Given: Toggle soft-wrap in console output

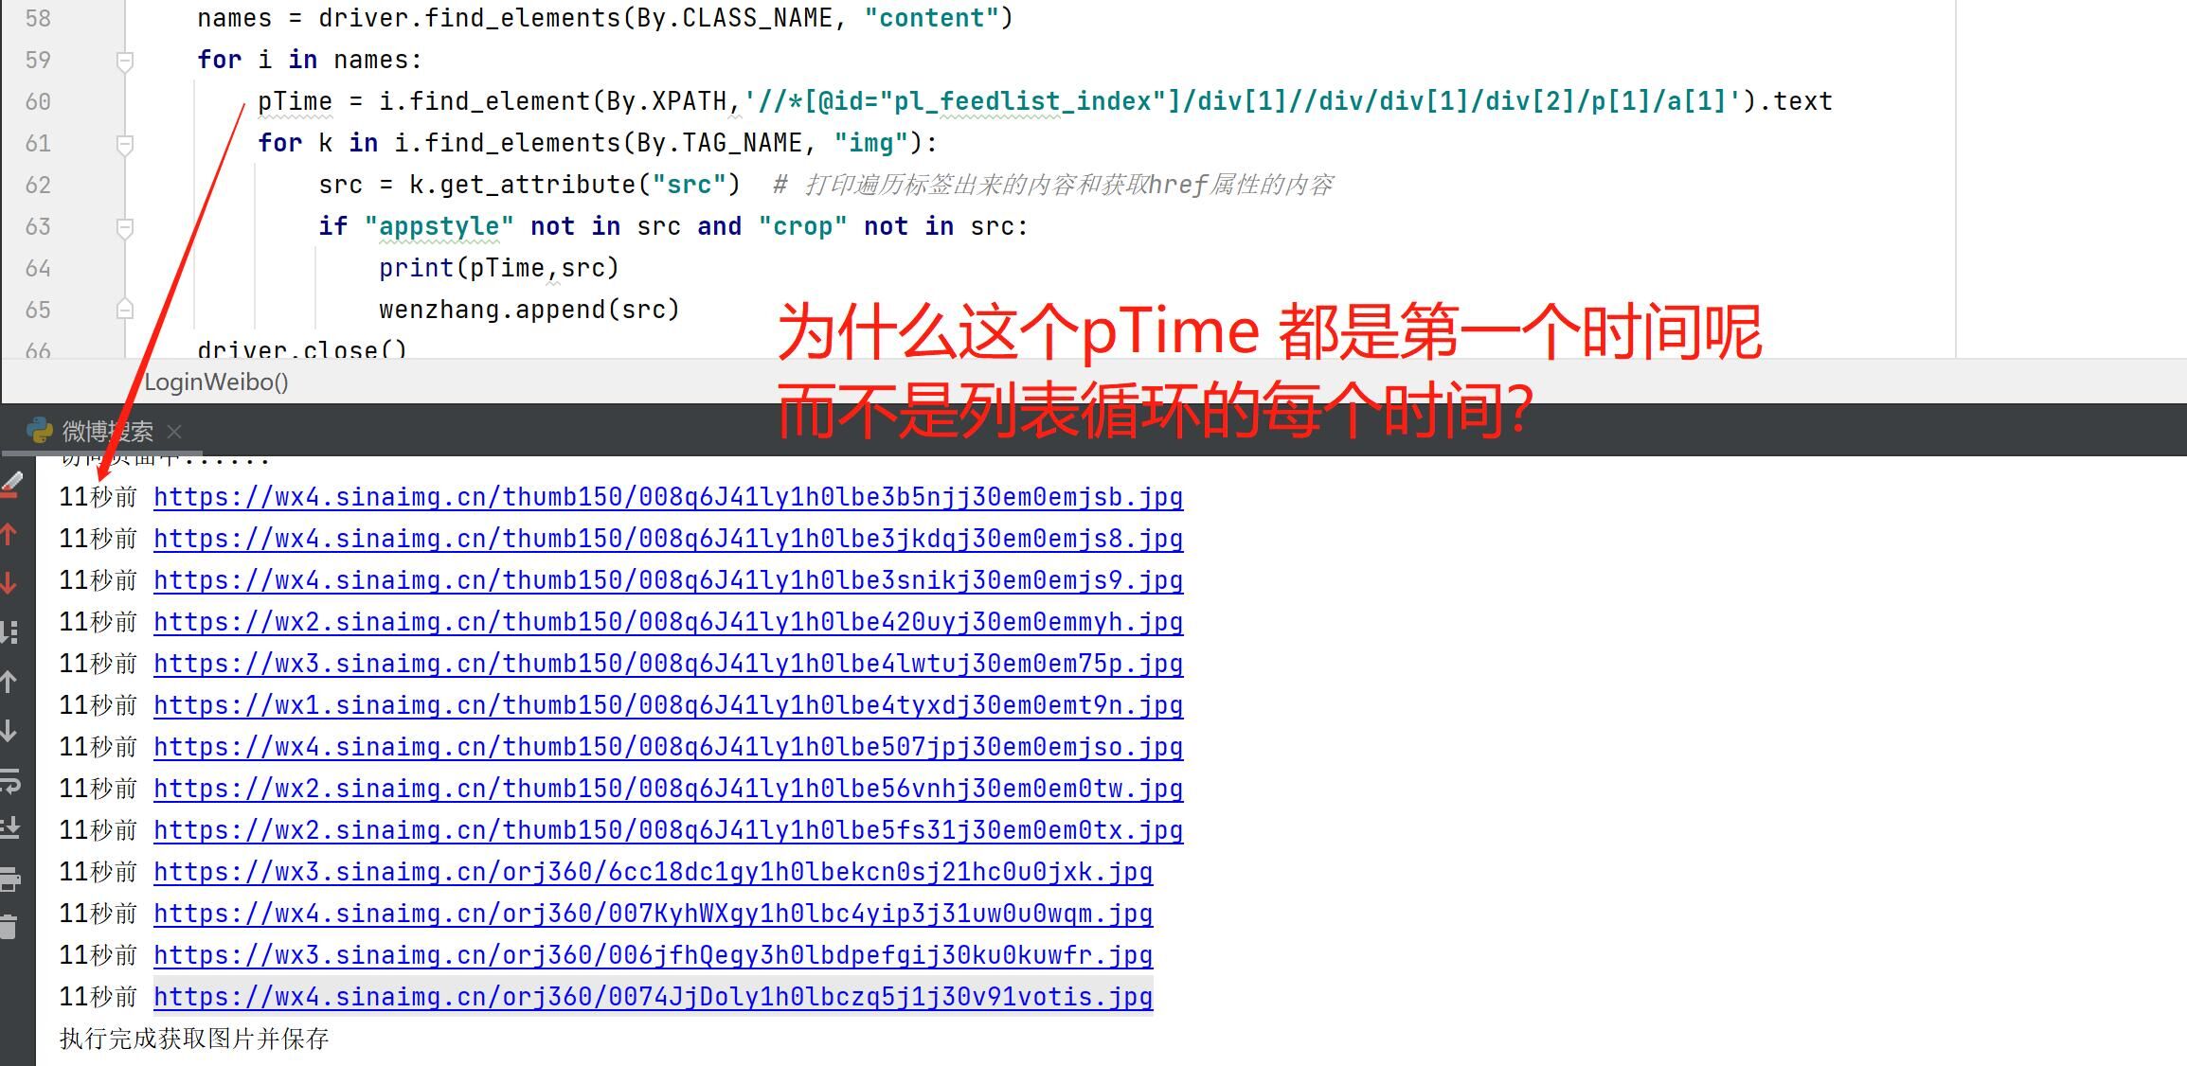Looking at the screenshot, I should coord(9,780).
